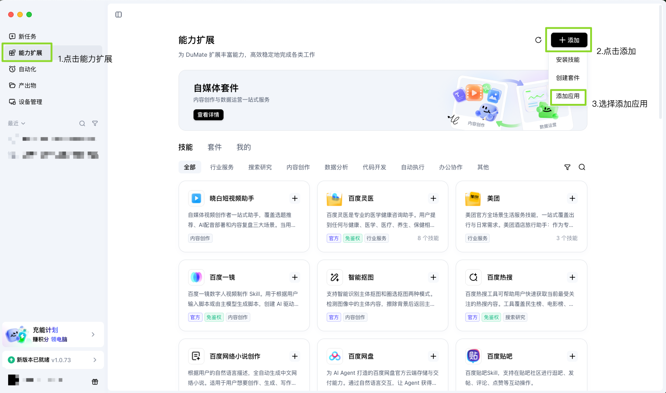Image resolution: width=666 pixels, height=393 pixels.
Task: Open 产出物 in the sidebar
Action: coord(52,85)
